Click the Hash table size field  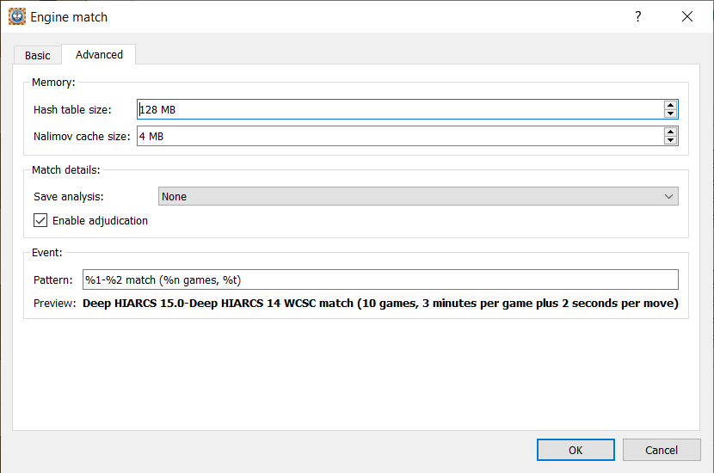pos(400,109)
